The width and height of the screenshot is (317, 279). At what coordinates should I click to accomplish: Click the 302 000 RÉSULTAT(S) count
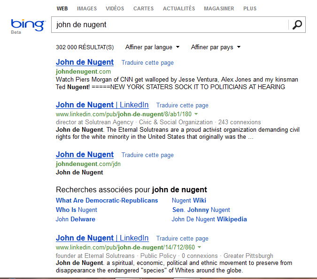tap(85, 47)
